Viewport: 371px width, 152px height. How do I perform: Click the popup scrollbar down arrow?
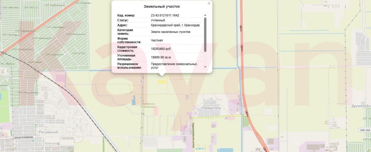pos(205,67)
